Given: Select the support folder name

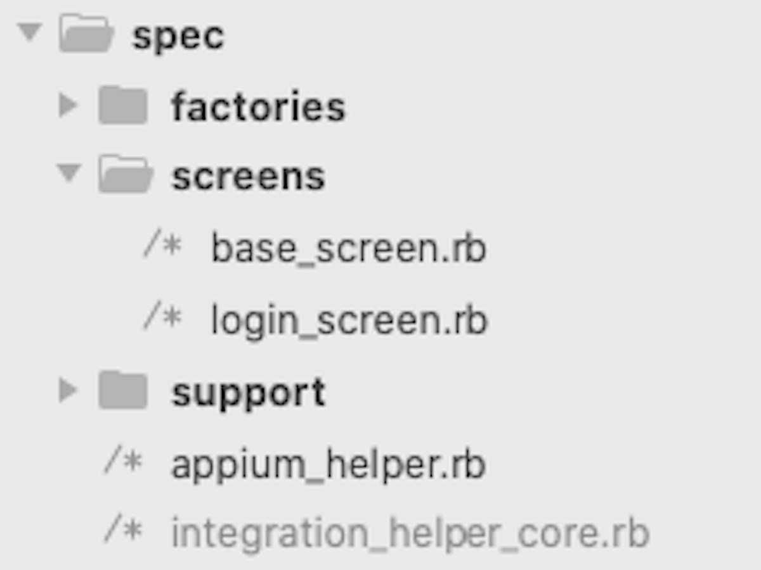Looking at the screenshot, I should pyautogui.click(x=249, y=394).
